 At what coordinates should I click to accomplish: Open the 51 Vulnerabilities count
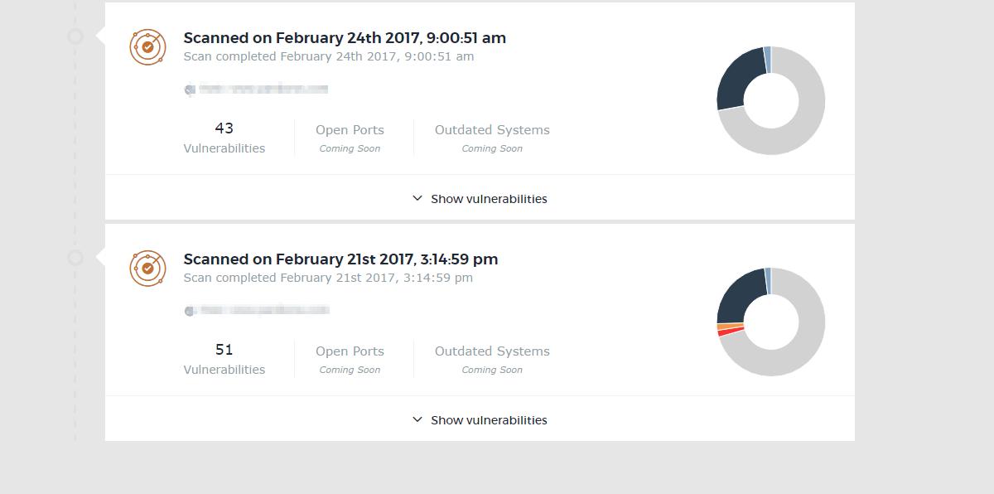224,359
